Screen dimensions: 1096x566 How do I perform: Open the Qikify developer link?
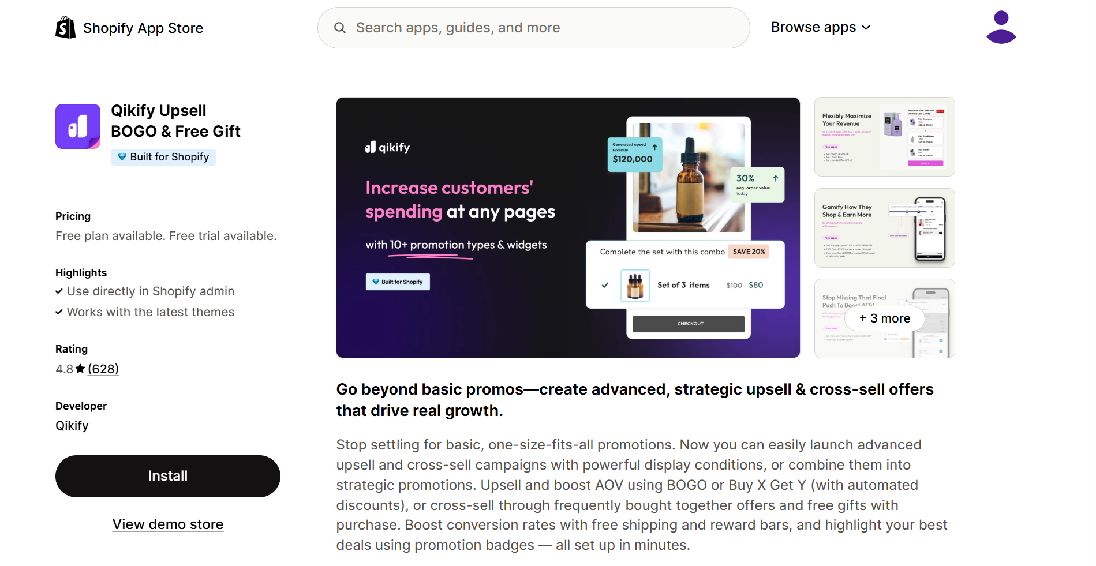(x=72, y=426)
